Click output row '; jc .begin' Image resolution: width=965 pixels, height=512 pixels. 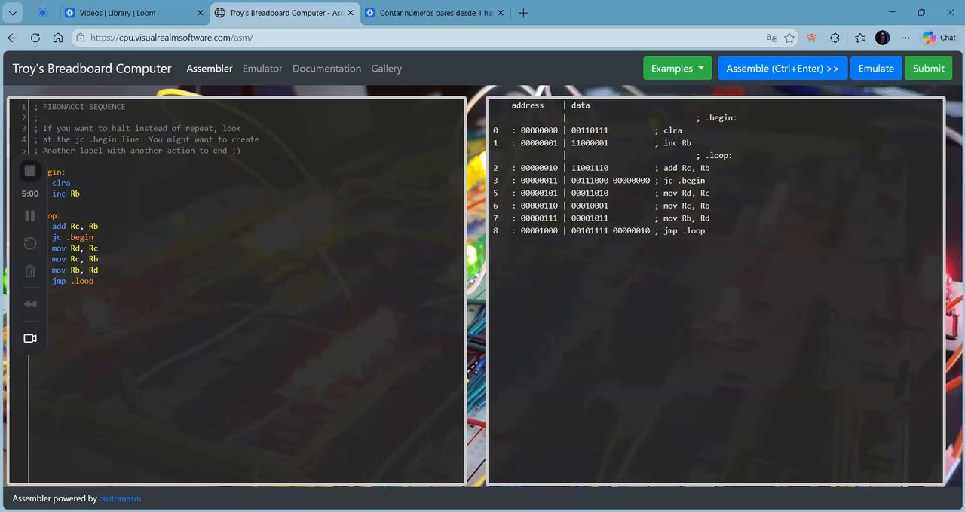pyautogui.click(x=680, y=181)
